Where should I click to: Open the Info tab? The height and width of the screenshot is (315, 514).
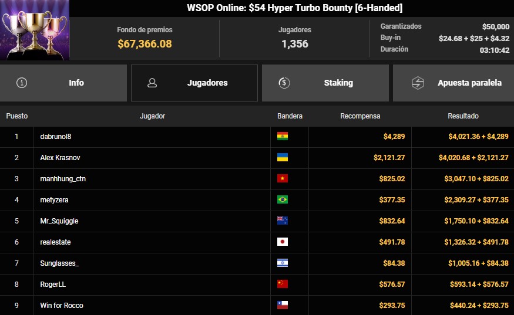pos(63,83)
